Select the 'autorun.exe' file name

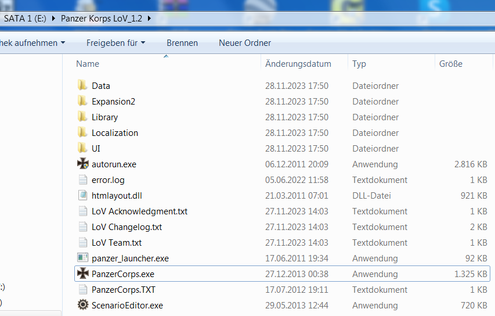[x=114, y=164]
